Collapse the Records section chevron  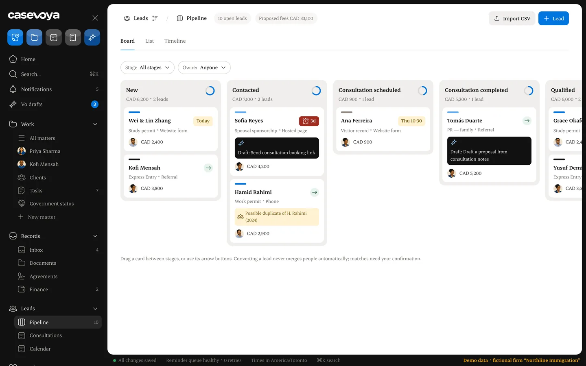tap(95, 236)
